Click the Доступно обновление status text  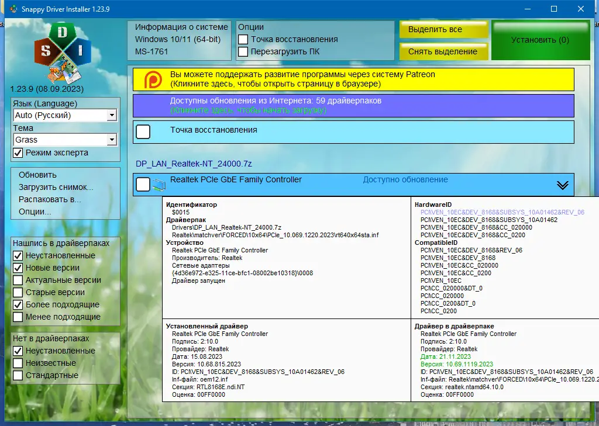pyautogui.click(x=405, y=179)
